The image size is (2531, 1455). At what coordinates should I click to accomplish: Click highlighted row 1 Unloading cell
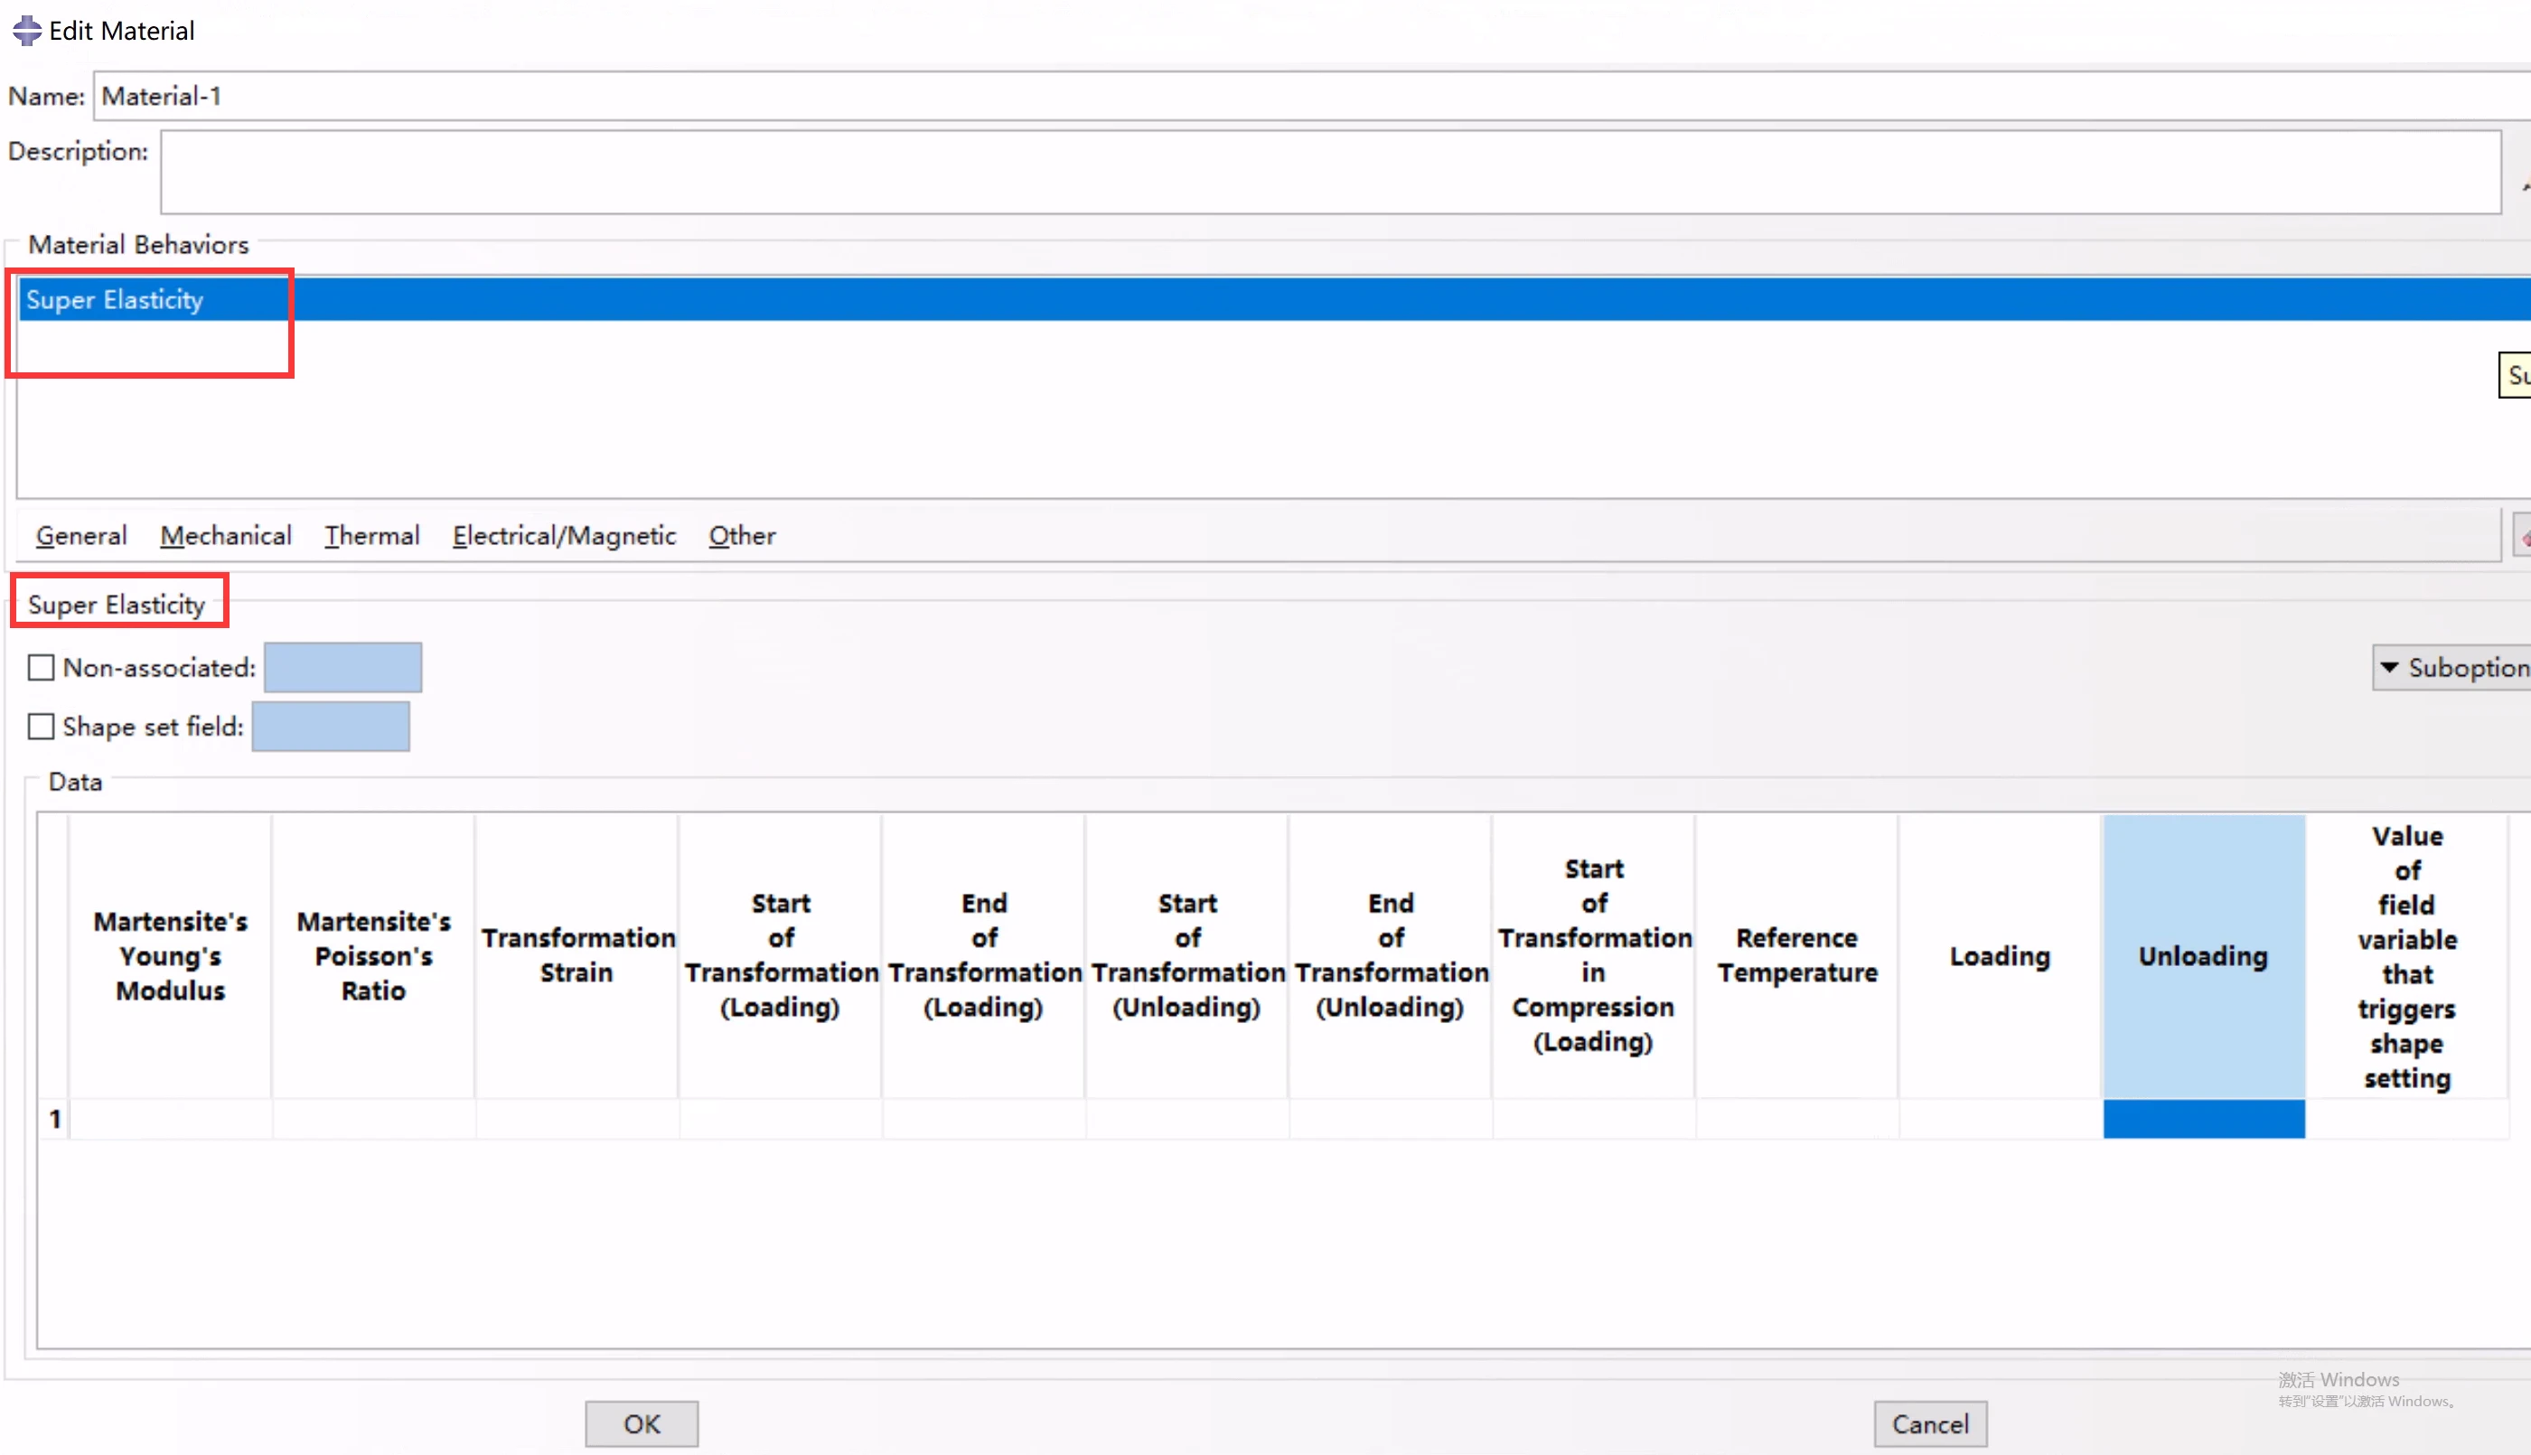(x=2204, y=1119)
